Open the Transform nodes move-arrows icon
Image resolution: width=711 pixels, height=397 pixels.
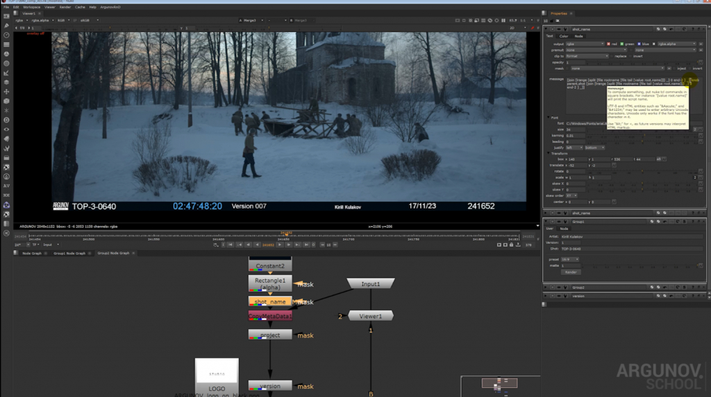(x=6, y=92)
